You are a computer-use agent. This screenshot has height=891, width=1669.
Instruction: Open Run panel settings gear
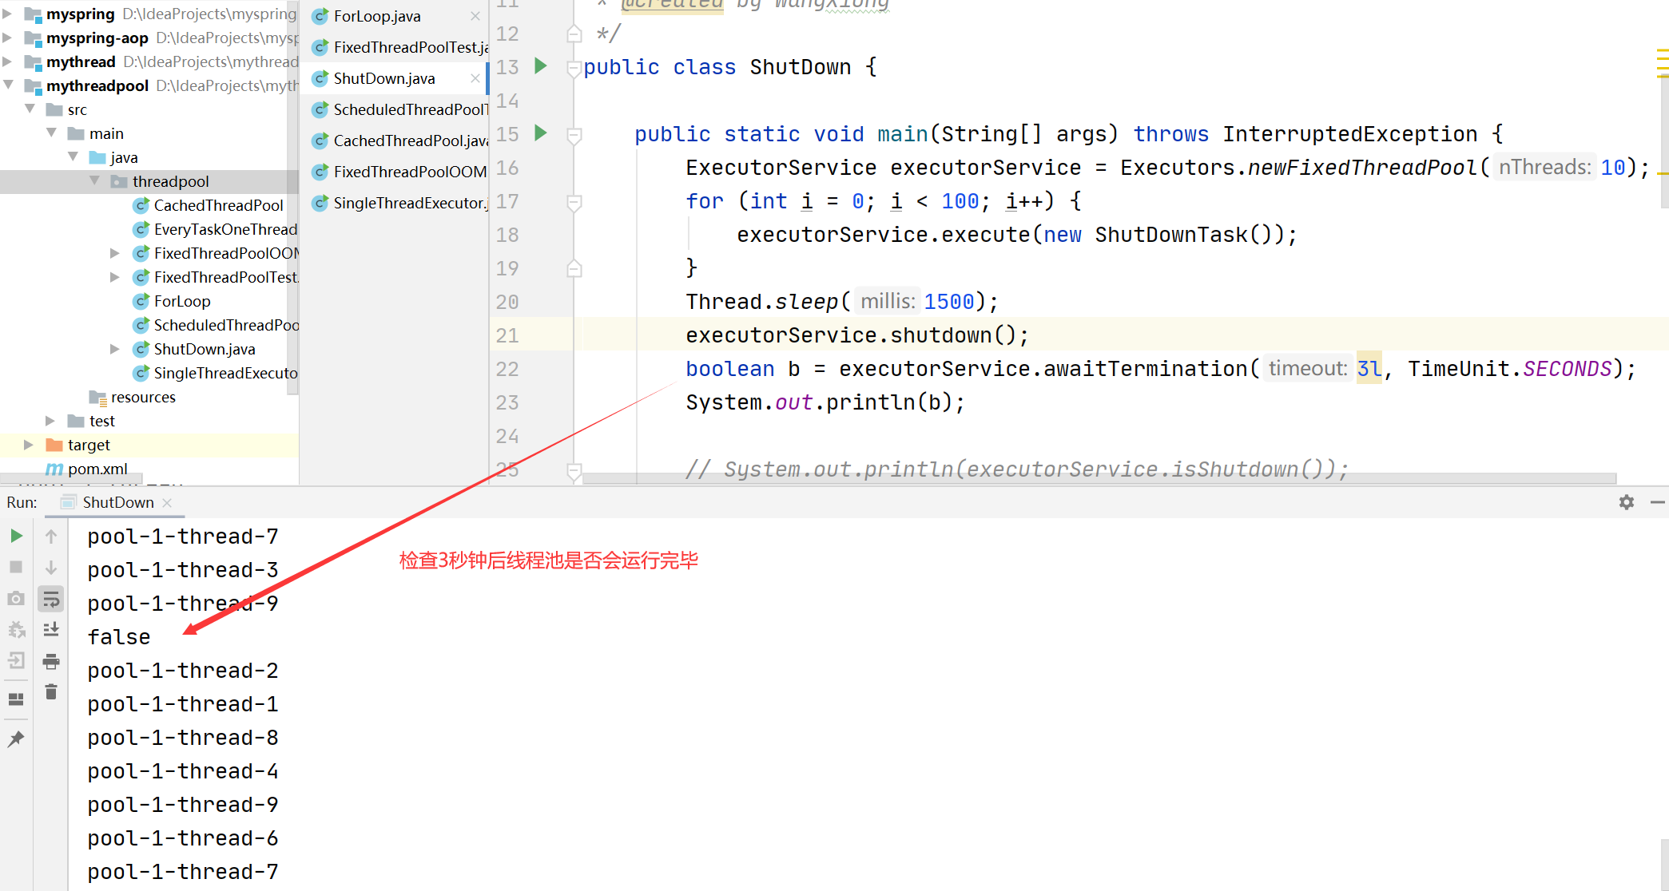point(1626,502)
